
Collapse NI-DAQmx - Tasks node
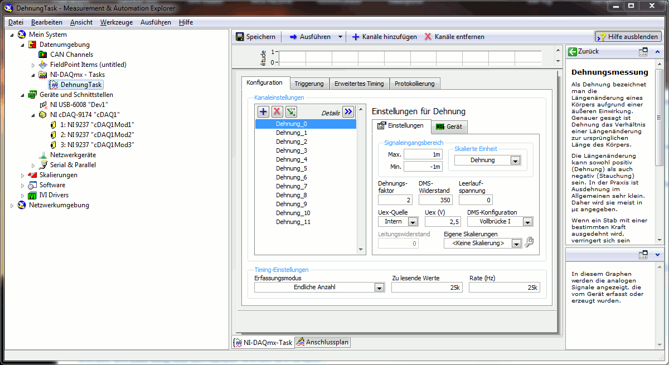33,75
